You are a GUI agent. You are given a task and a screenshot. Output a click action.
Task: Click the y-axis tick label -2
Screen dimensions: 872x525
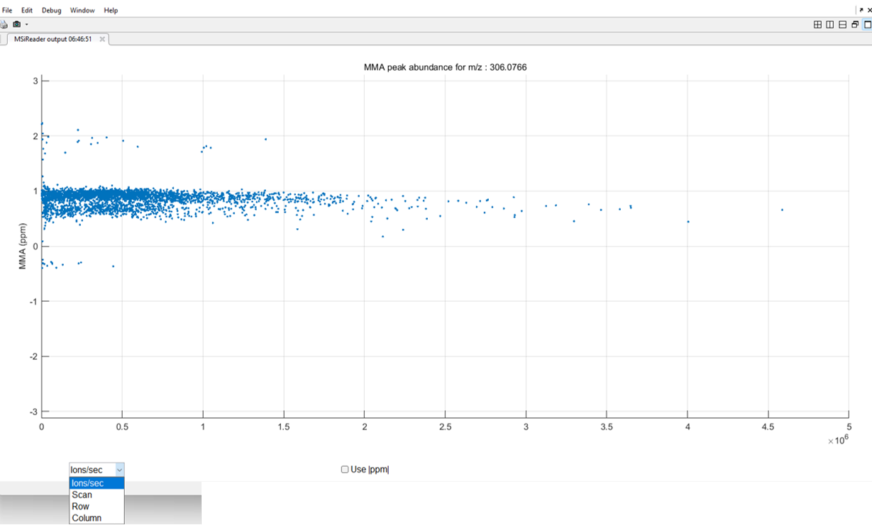point(33,356)
